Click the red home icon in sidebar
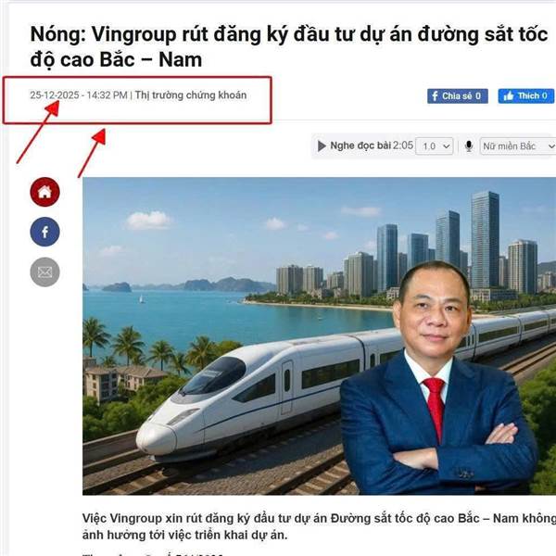The height and width of the screenshot is (556, 556). [x=44, y=192]
